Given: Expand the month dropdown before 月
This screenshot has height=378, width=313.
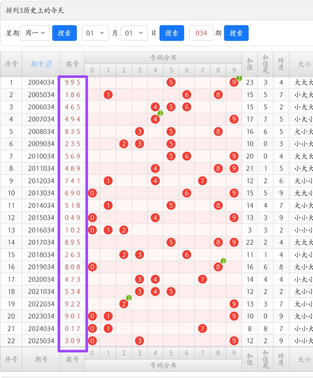Looking at the screenshot, I should (x=95, y=33).
